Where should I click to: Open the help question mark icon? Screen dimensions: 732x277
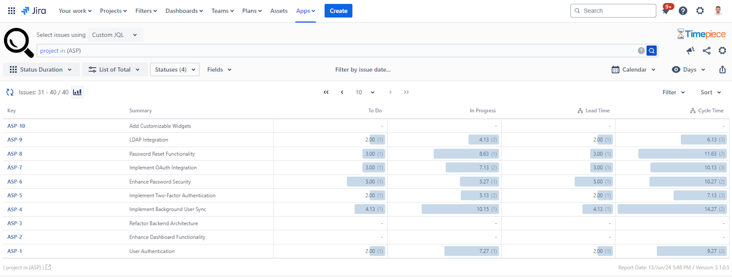(x=683, y=11)
